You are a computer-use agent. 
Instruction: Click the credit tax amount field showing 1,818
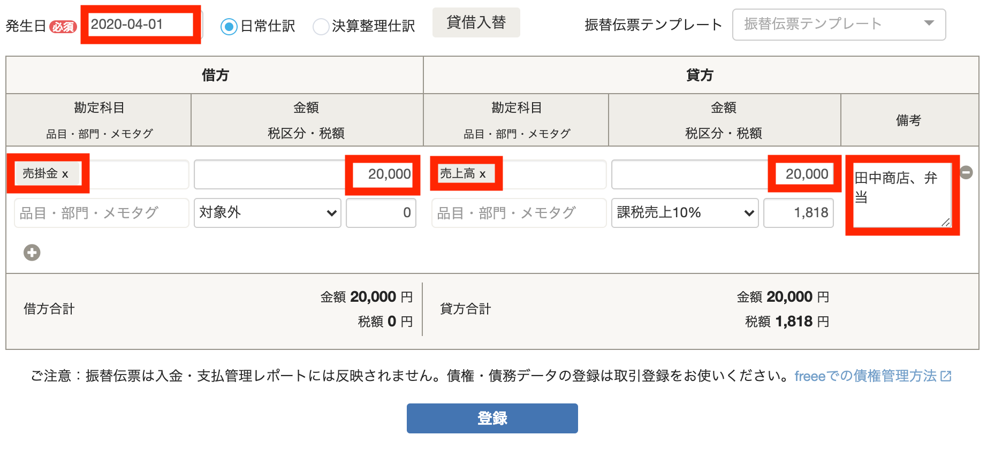tap(799, 213)
